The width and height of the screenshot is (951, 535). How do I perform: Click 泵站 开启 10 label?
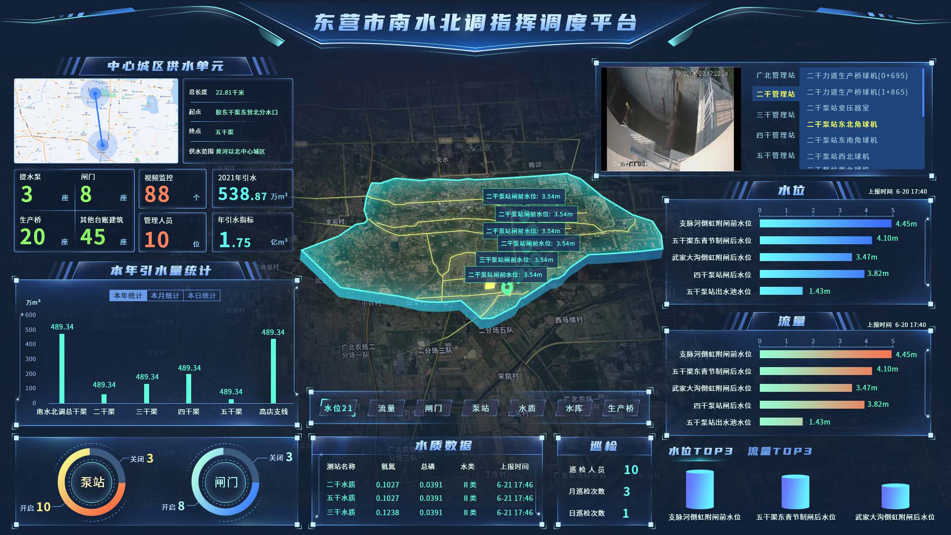pyautogui.click(x=35, y=507)
